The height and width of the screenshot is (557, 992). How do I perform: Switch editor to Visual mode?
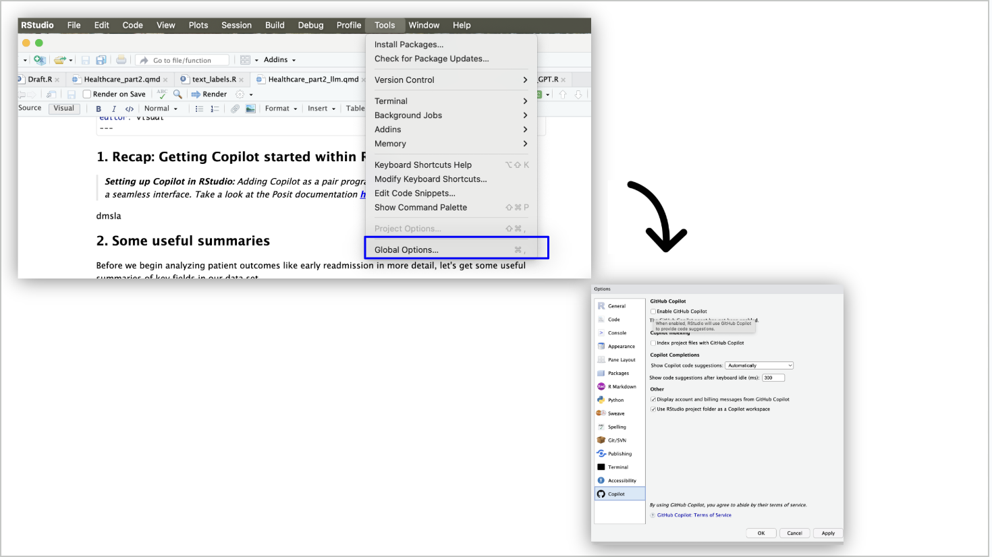[64, 108]
